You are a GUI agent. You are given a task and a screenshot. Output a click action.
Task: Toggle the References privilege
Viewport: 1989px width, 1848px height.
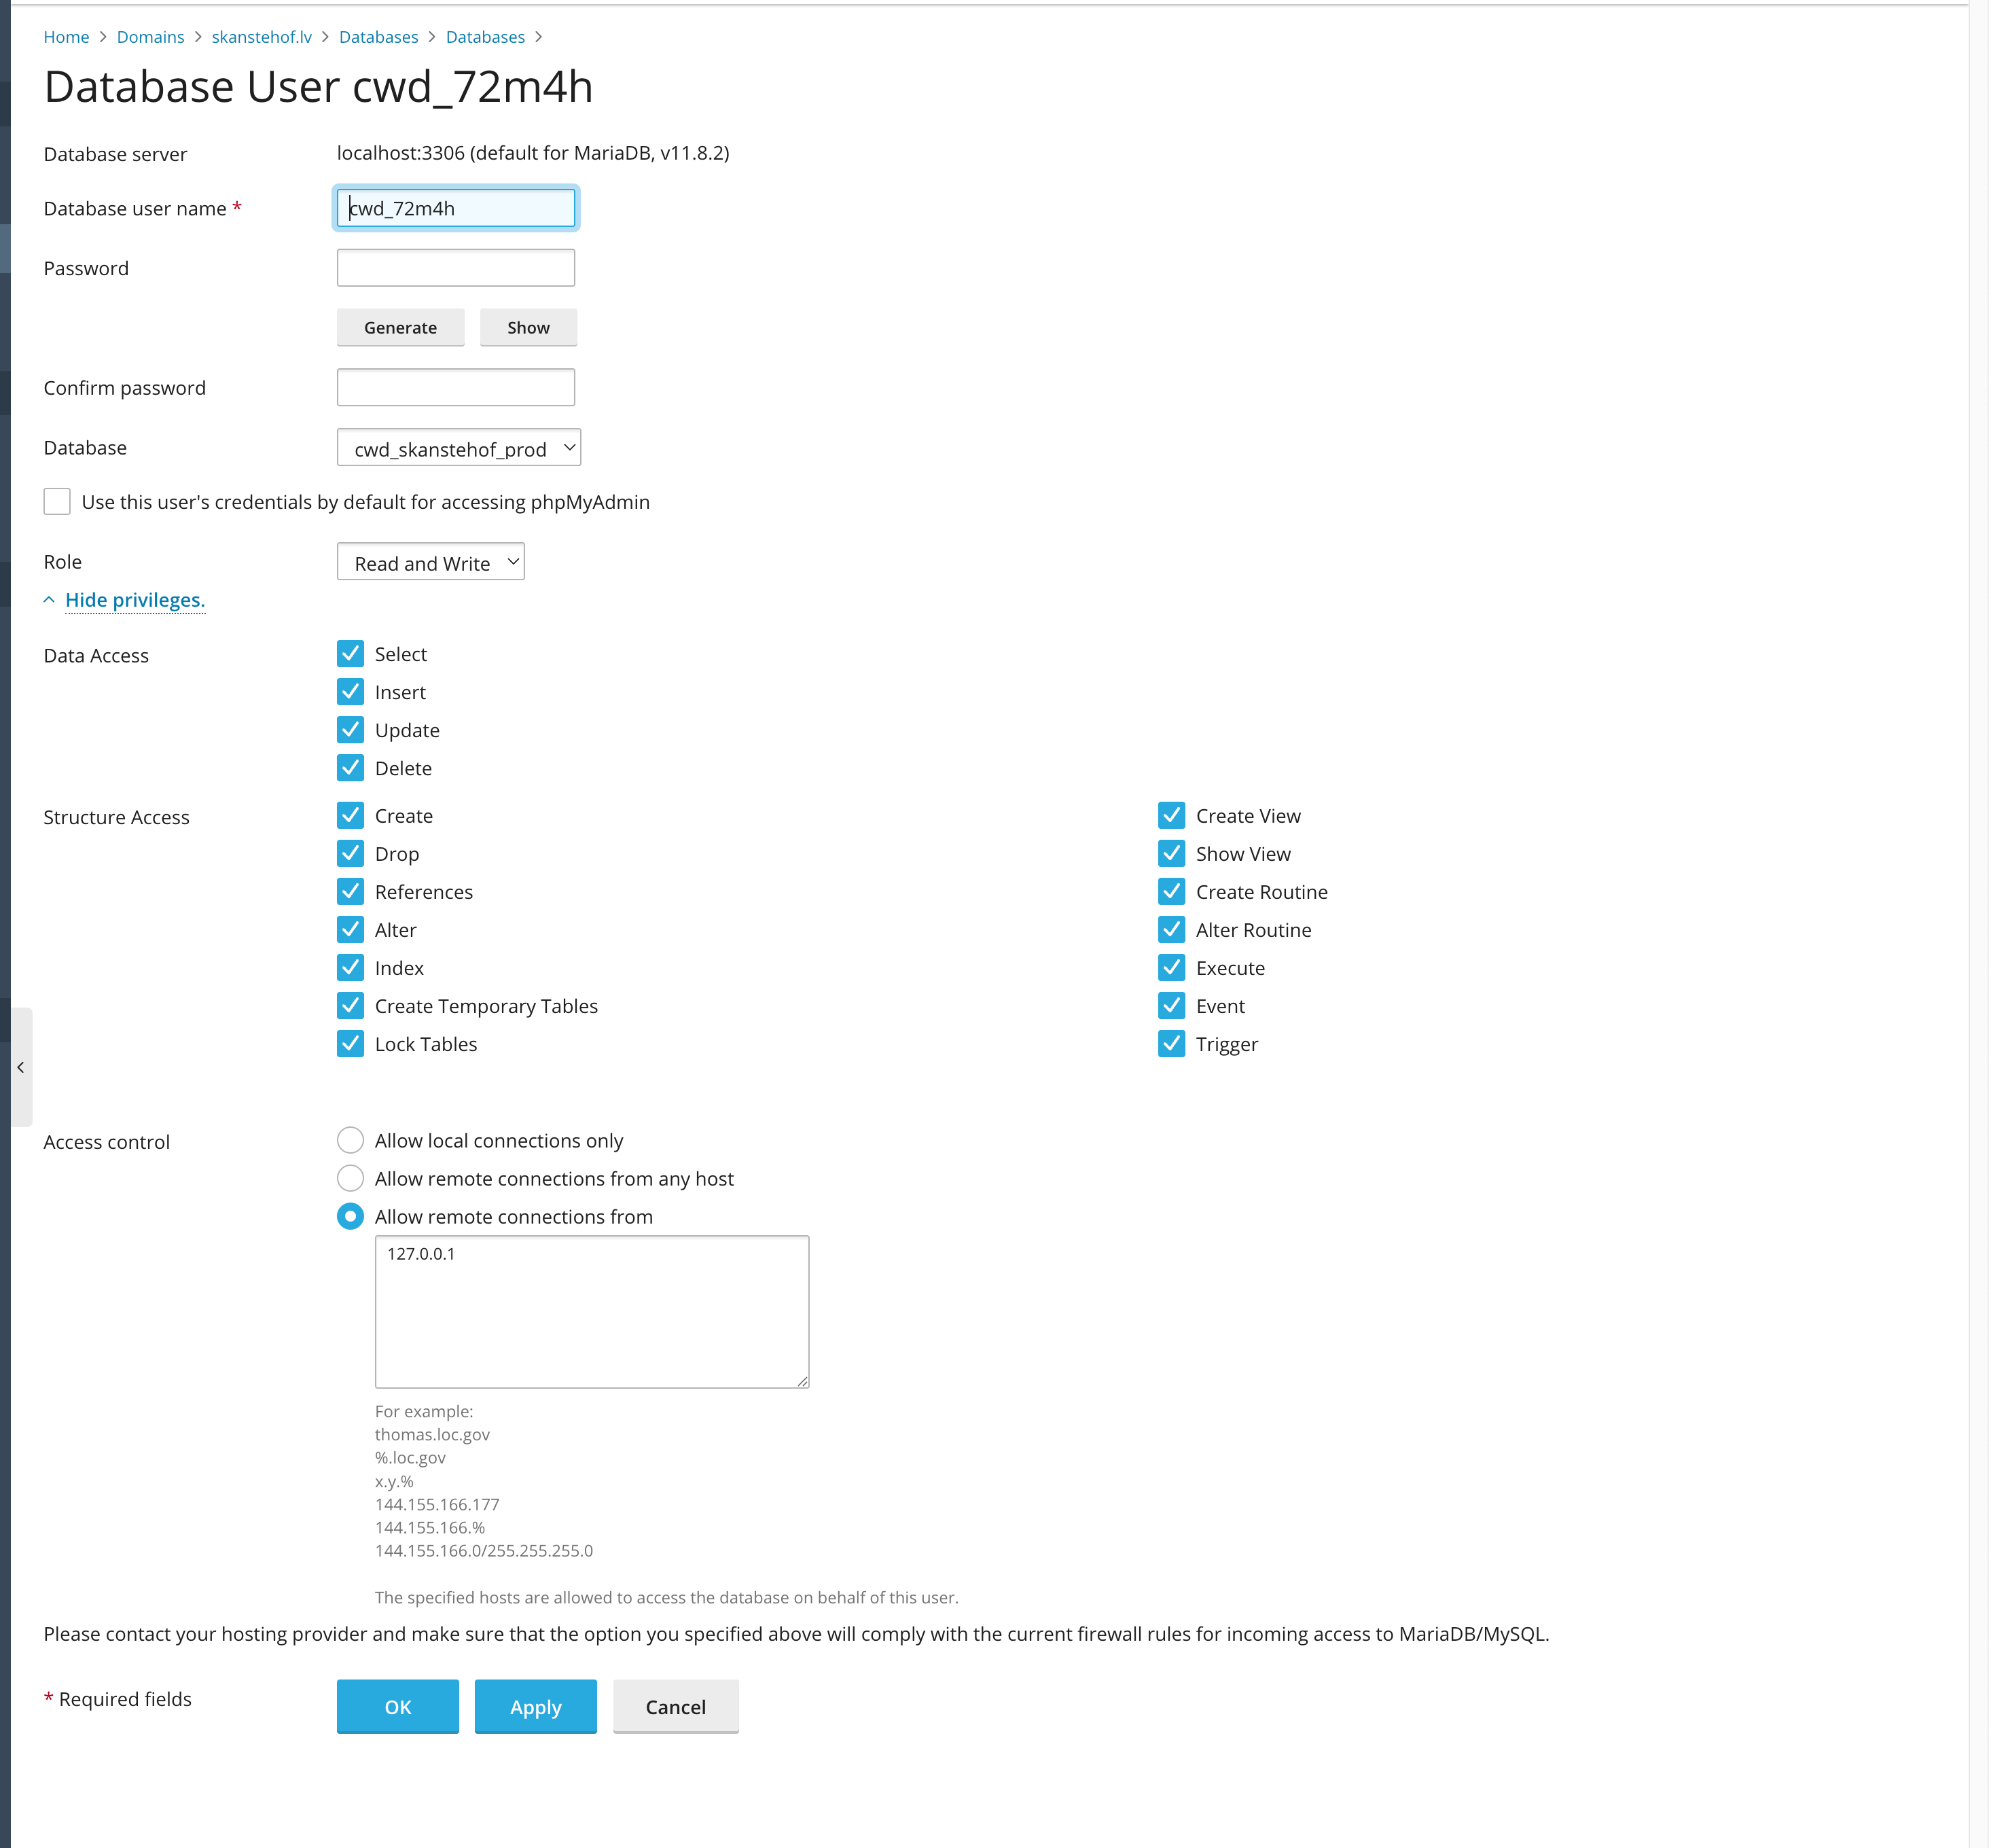pos(351,892)
